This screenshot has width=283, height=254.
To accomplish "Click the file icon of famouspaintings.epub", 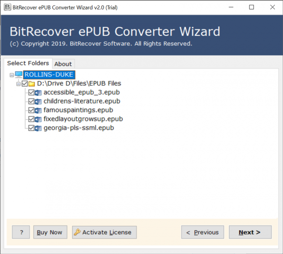I will click(38, 110).
